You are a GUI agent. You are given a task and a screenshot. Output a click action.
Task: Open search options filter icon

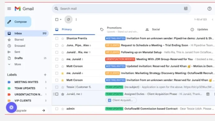[x=186, y=9]
